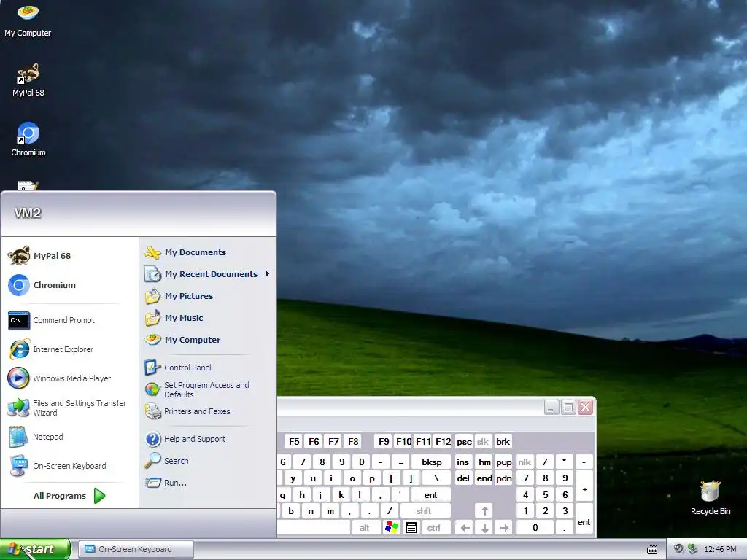The image size is (747, 560).
Task: Toggle slk scroll lock key
Action: (482, 441)
